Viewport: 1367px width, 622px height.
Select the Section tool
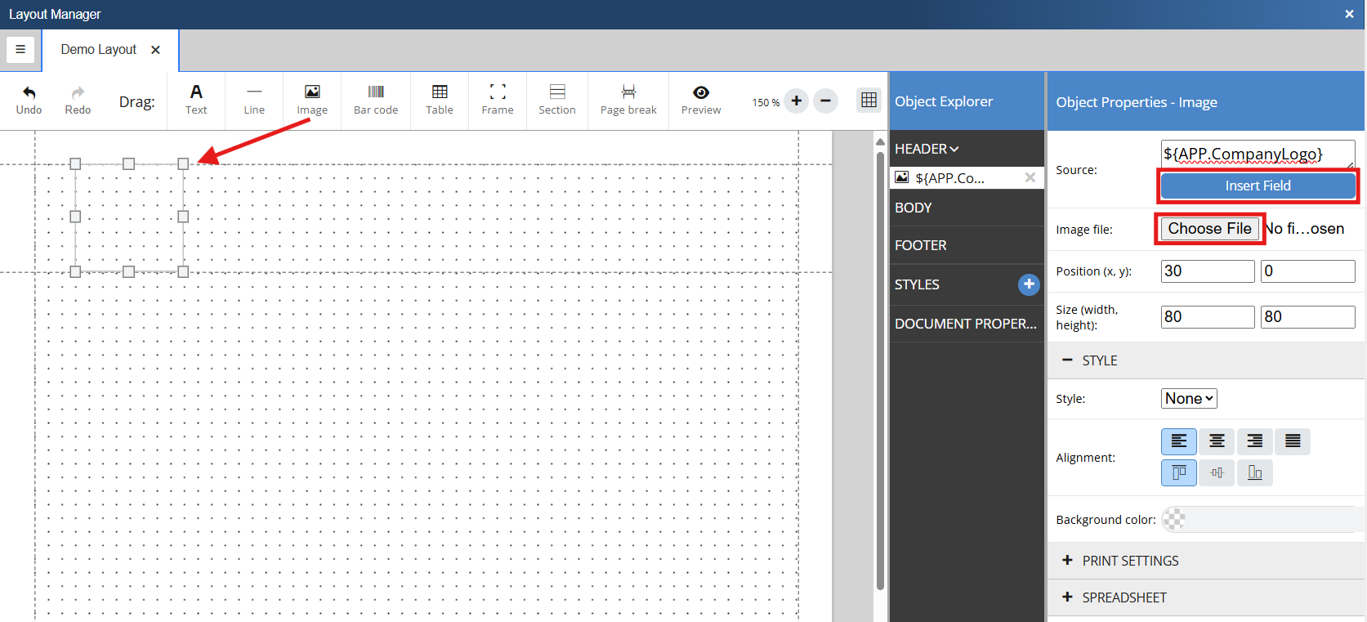[556, 100]
